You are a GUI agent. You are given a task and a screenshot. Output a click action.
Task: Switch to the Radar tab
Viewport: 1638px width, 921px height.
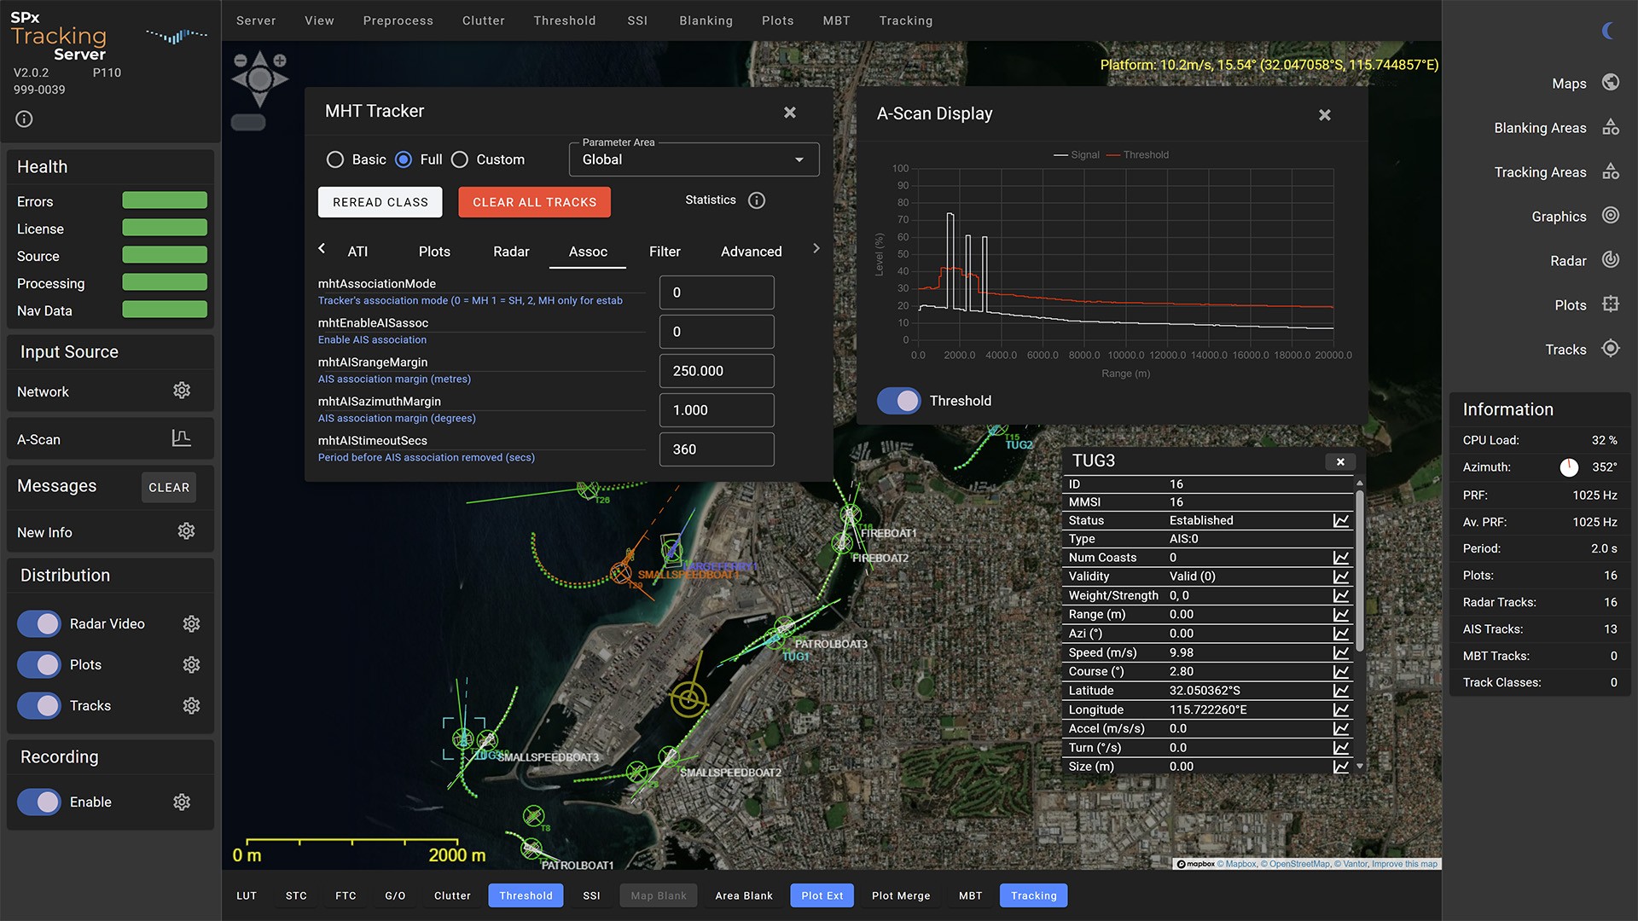click(x=511, y=252)
